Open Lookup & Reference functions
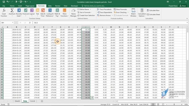Image resolution: width=189 pixels, height=106 pixels. (x=50, y=12)
